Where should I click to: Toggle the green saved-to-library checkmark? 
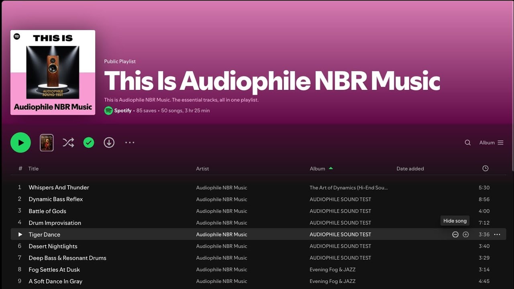click(89, 142)
